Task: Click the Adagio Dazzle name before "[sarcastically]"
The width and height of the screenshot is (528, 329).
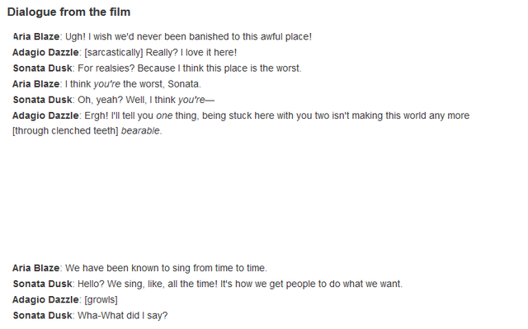Action: [45, 53]
